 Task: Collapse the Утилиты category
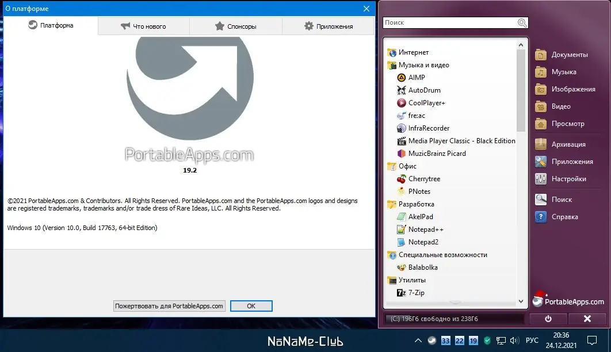[406, 280]
